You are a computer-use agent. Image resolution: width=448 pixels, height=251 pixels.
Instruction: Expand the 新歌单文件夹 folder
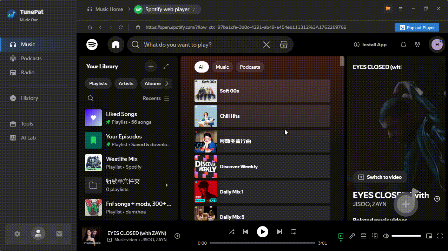[x=167, y=185]
